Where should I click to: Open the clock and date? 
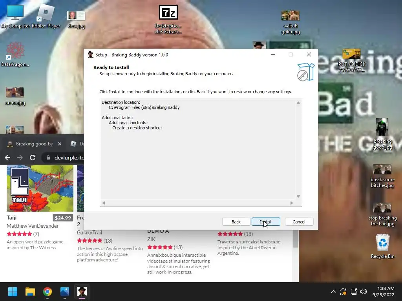(x=383, y=292)
